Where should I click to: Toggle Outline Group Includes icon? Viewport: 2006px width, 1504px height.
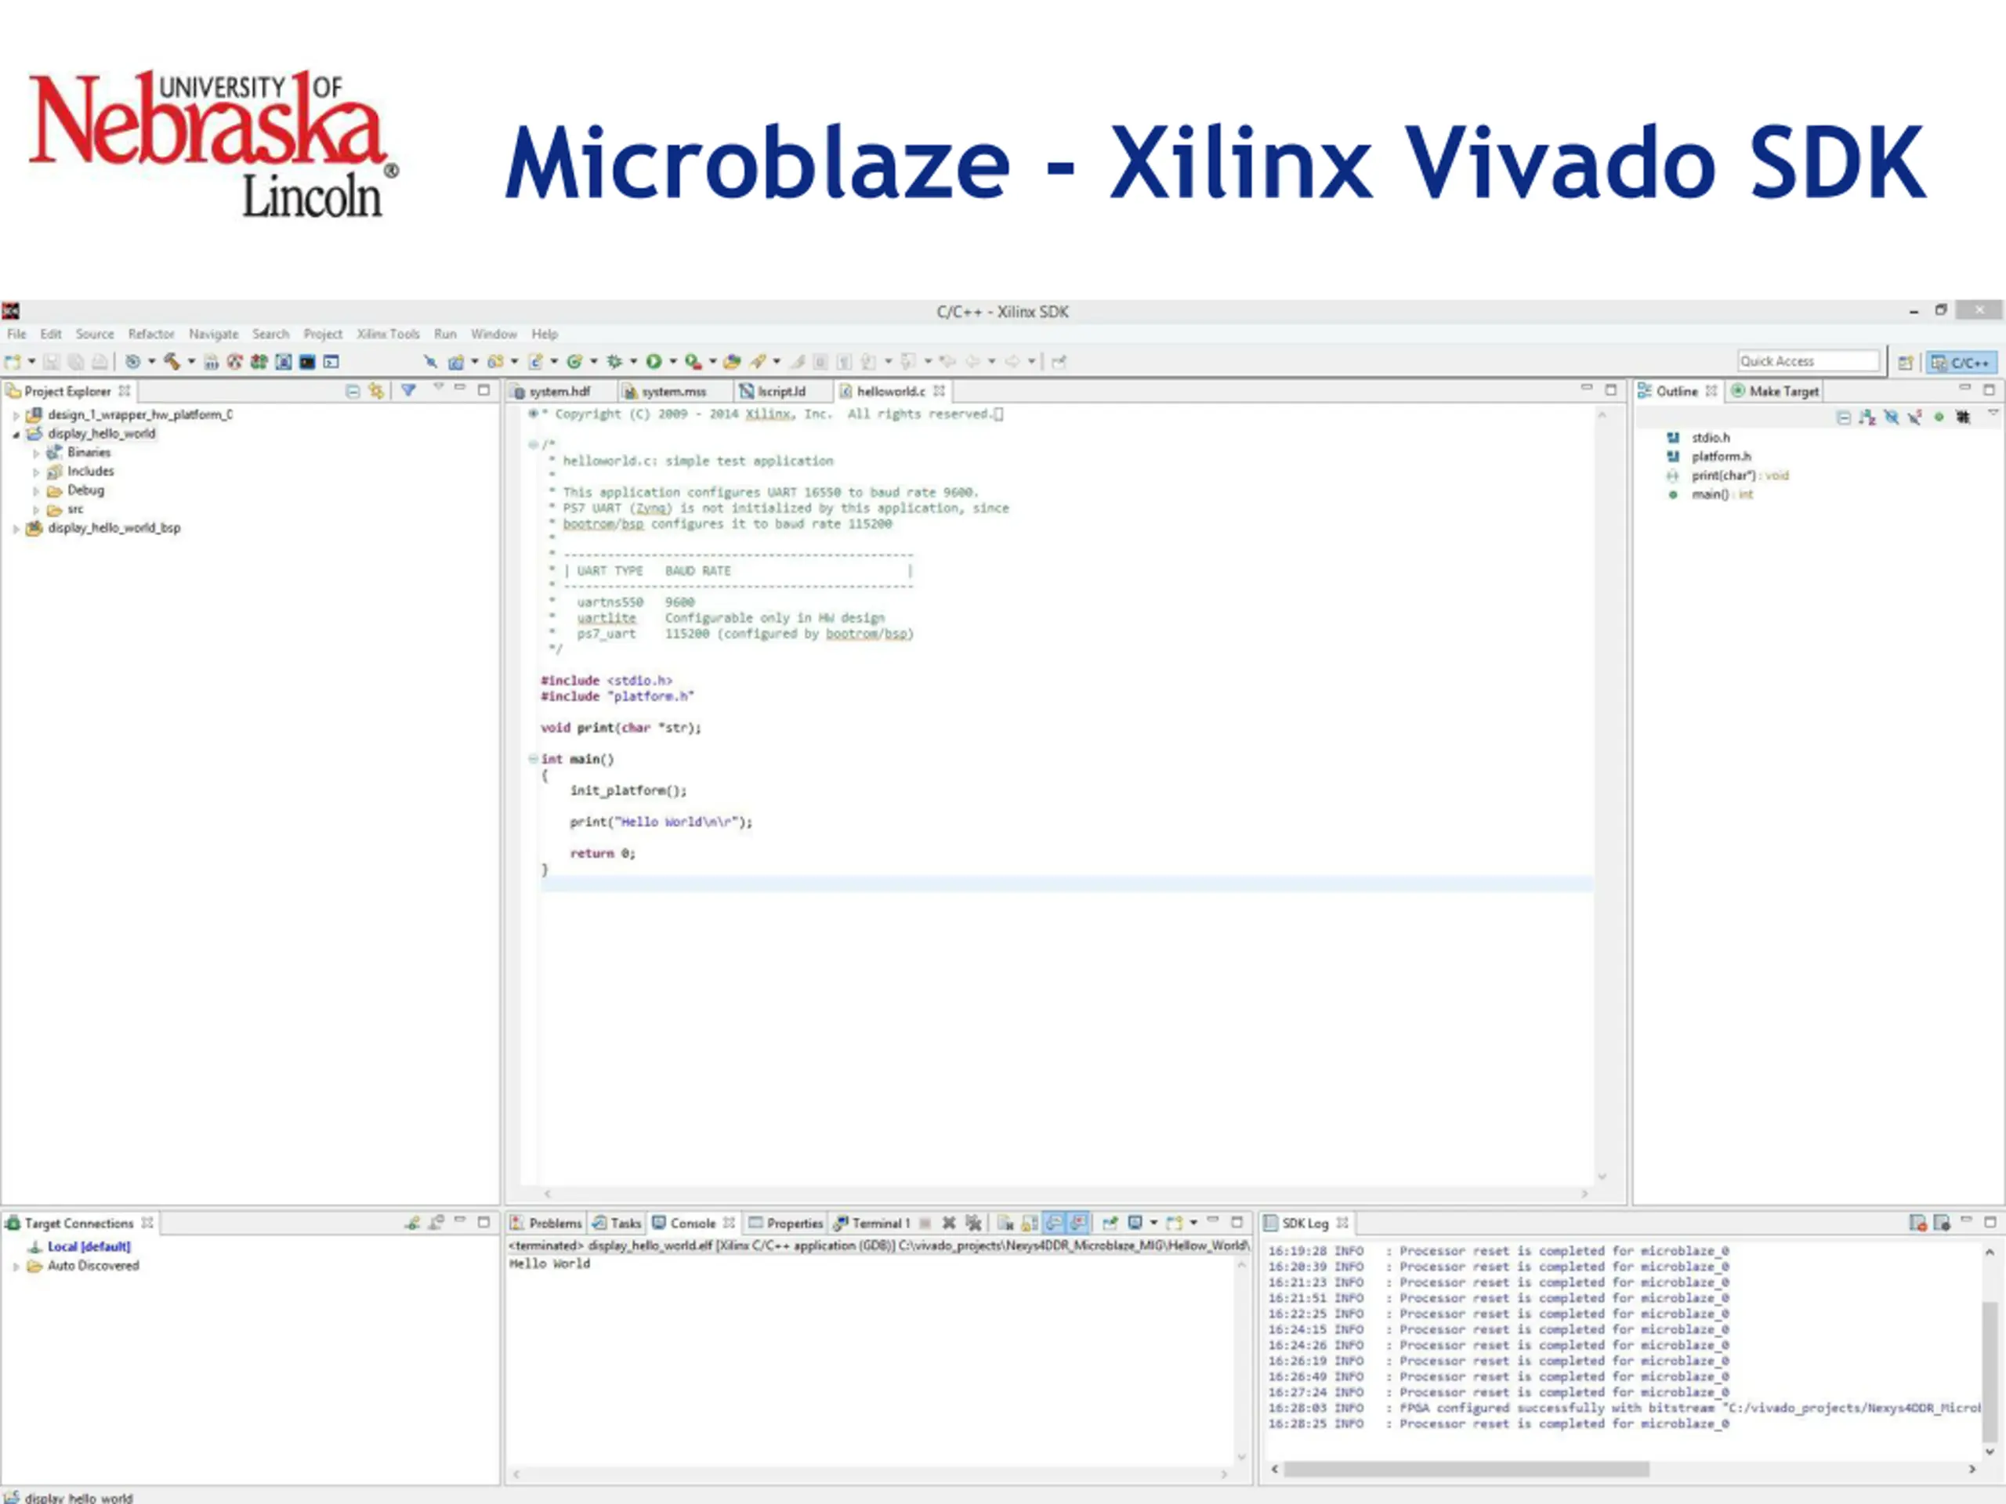coord(1962,417)
